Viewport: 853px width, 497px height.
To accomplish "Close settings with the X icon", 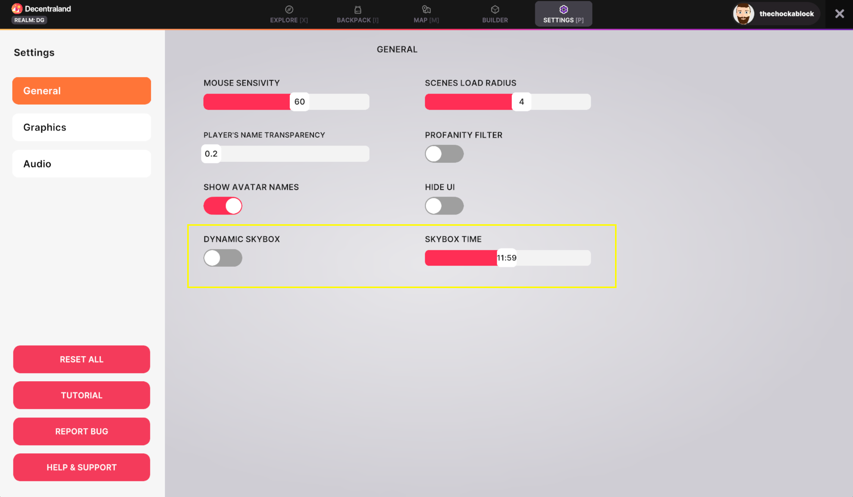I will tap(839, 14).
